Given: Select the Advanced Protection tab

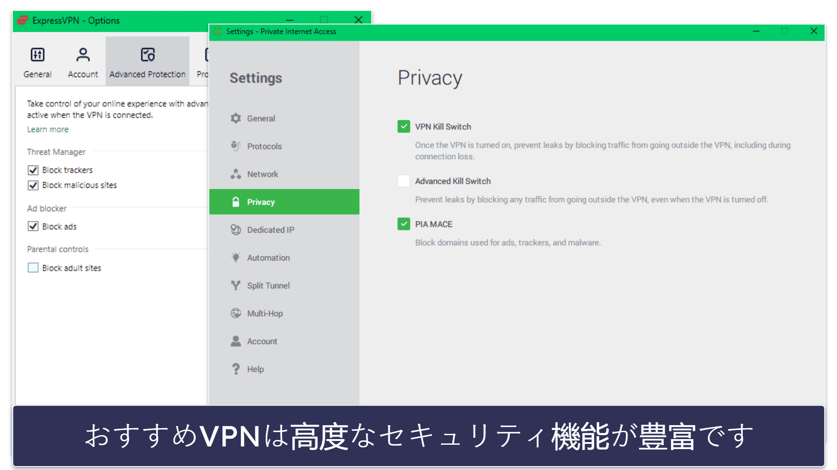Looking at the screenshot, I should click(147, 61).
